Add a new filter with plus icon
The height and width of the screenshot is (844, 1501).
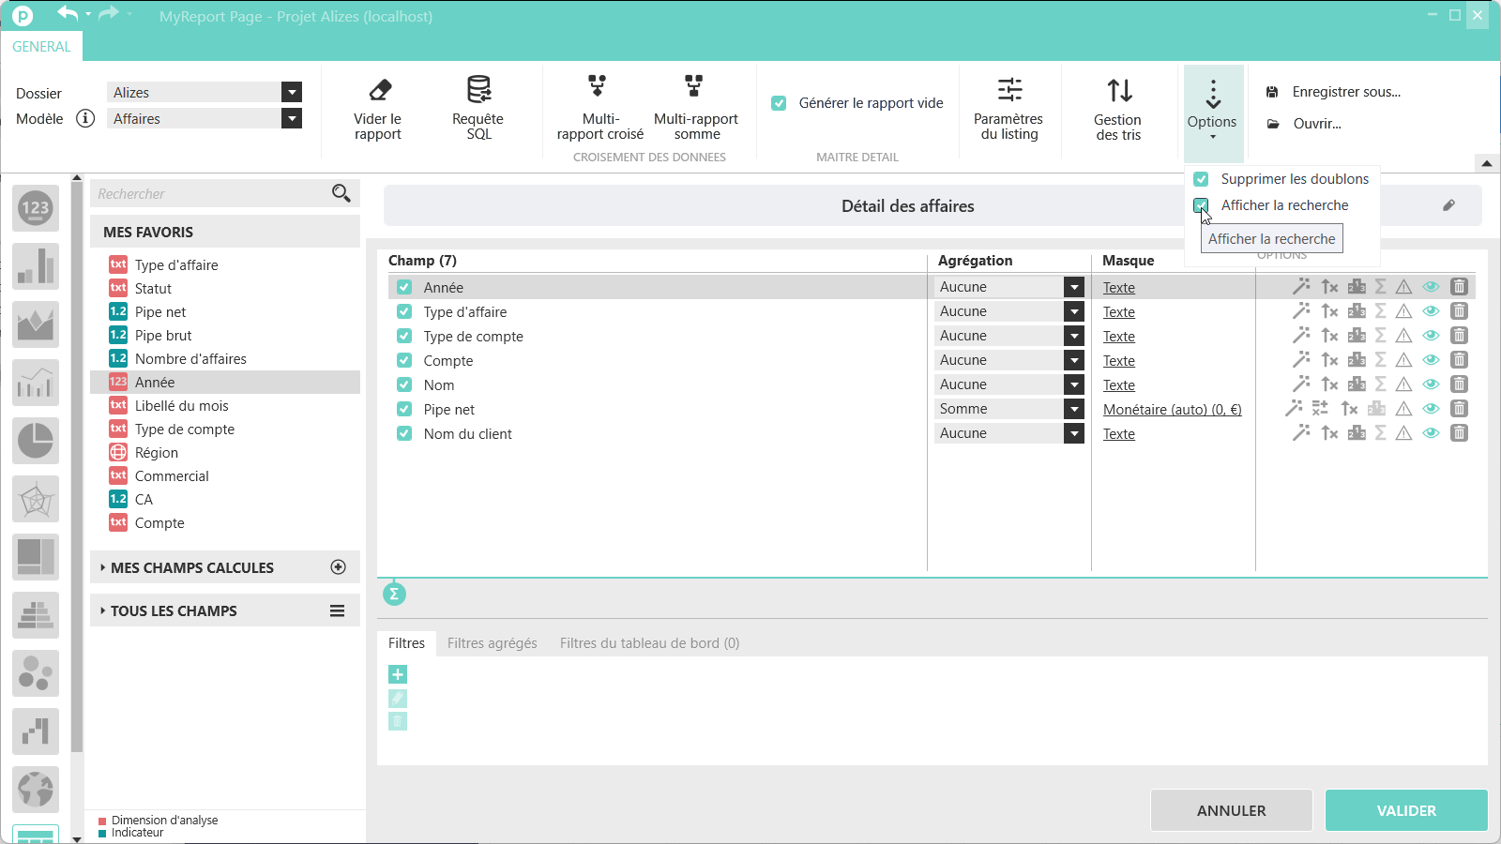[x=398, y=674]
